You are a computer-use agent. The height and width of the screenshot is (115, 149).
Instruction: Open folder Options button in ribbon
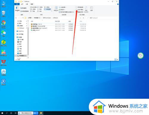pyautogui.click(x=91, y=9)
